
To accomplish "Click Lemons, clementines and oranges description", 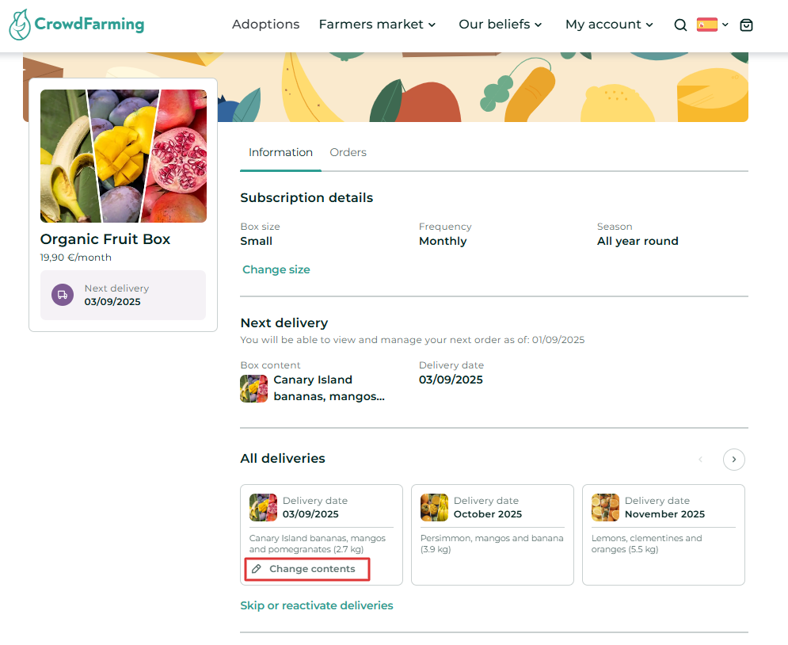I will [646, 544].
